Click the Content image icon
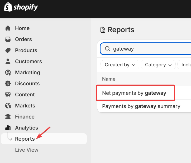 [x=8, y=95]
